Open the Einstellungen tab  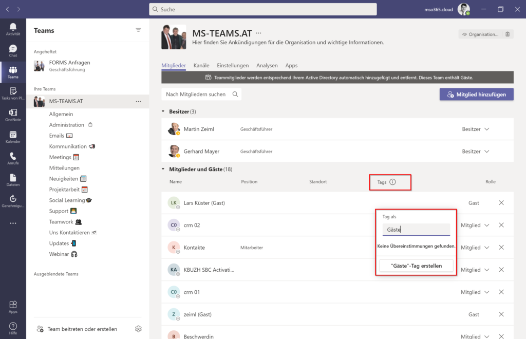[233, 65]
